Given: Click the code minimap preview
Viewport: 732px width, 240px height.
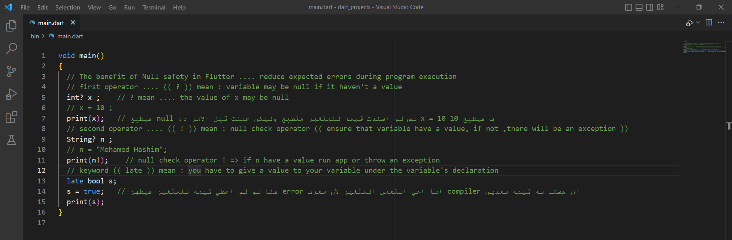Looking at the screenshot, I should 704,47.
